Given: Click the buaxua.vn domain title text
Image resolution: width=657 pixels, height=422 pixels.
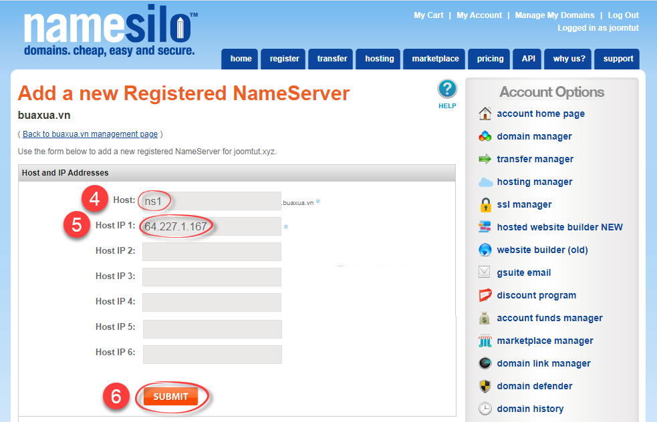Looking at the screenshot, I should (44, 115).
